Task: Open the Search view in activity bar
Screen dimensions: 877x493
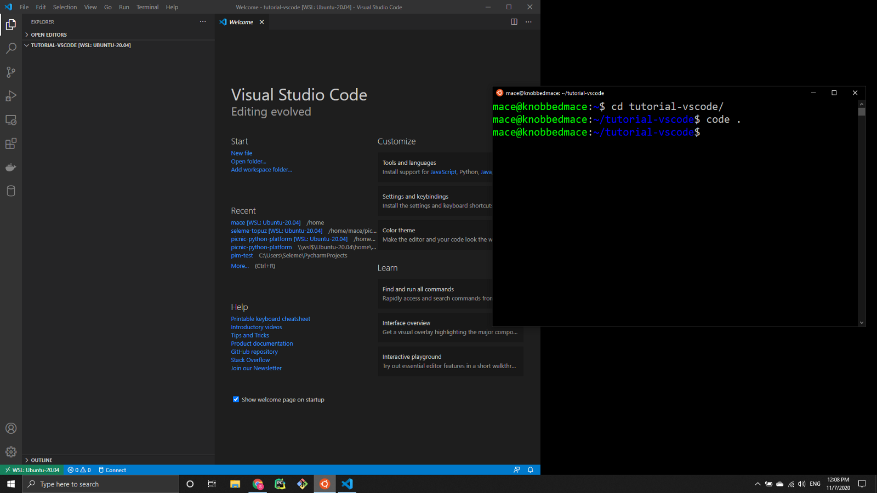Action: point(11,48)
